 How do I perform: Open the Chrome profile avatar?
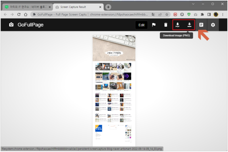[x=216, y=15]
